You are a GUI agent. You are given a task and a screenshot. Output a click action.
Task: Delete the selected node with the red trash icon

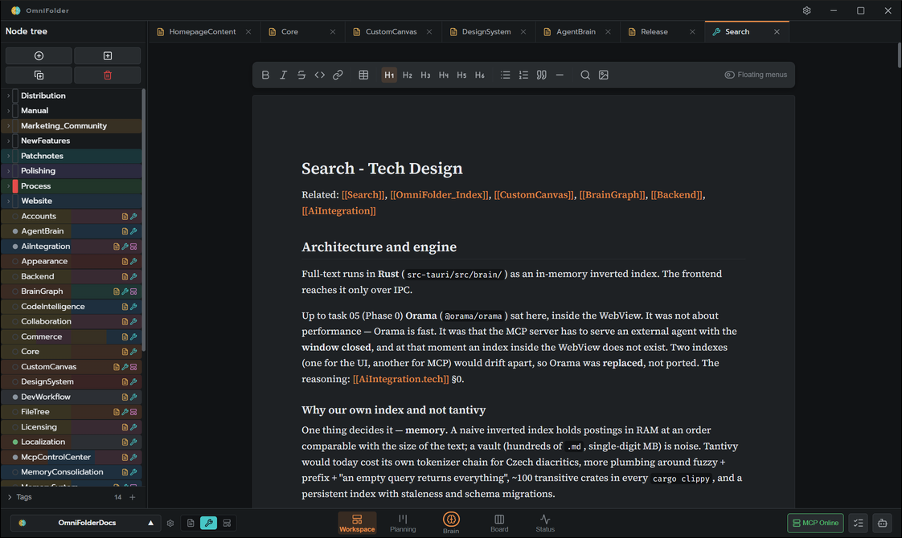(108, 75)
